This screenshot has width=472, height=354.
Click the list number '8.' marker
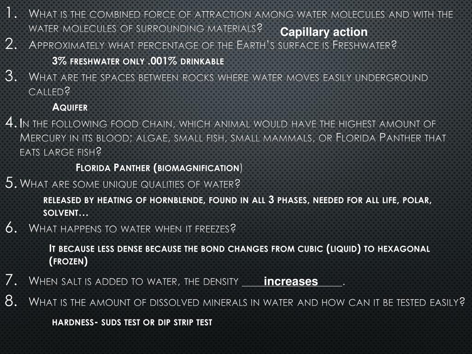11,301
